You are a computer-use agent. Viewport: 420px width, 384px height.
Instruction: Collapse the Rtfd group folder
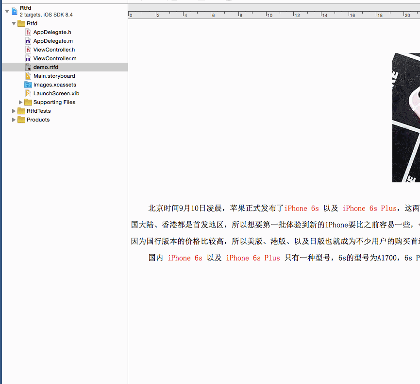(14, 24)
